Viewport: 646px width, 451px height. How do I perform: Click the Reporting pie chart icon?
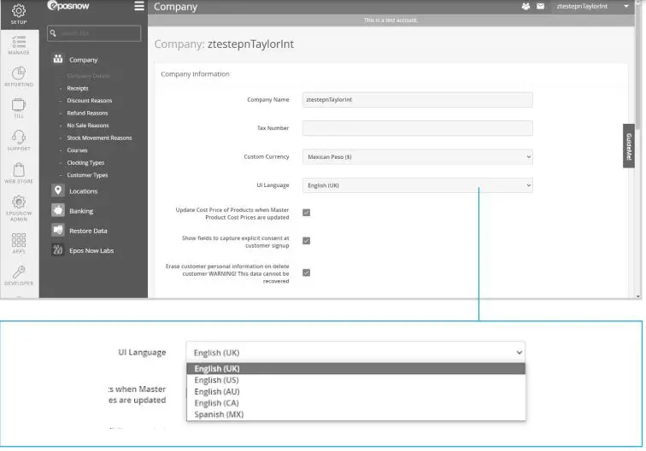pos(18,74)
